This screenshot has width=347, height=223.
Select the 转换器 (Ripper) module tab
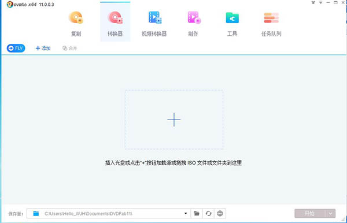click(115, 21)
